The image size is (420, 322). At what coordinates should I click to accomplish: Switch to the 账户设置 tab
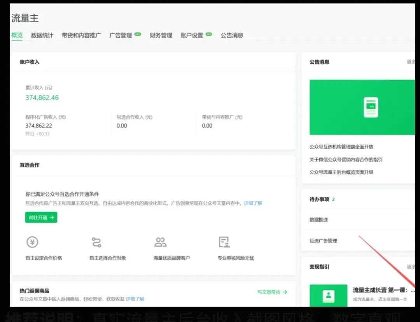[x=192, y=35]
